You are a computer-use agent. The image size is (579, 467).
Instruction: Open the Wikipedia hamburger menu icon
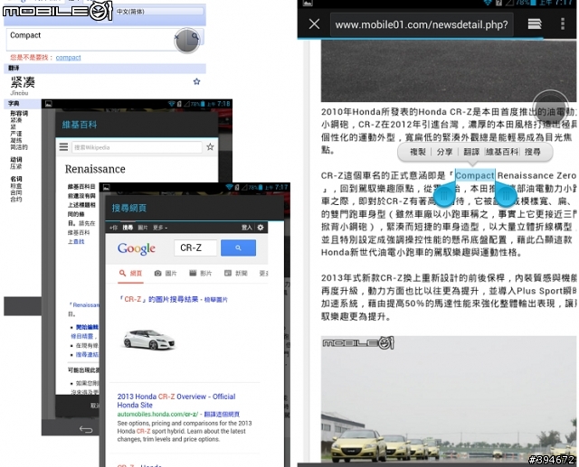pos(63,146)
